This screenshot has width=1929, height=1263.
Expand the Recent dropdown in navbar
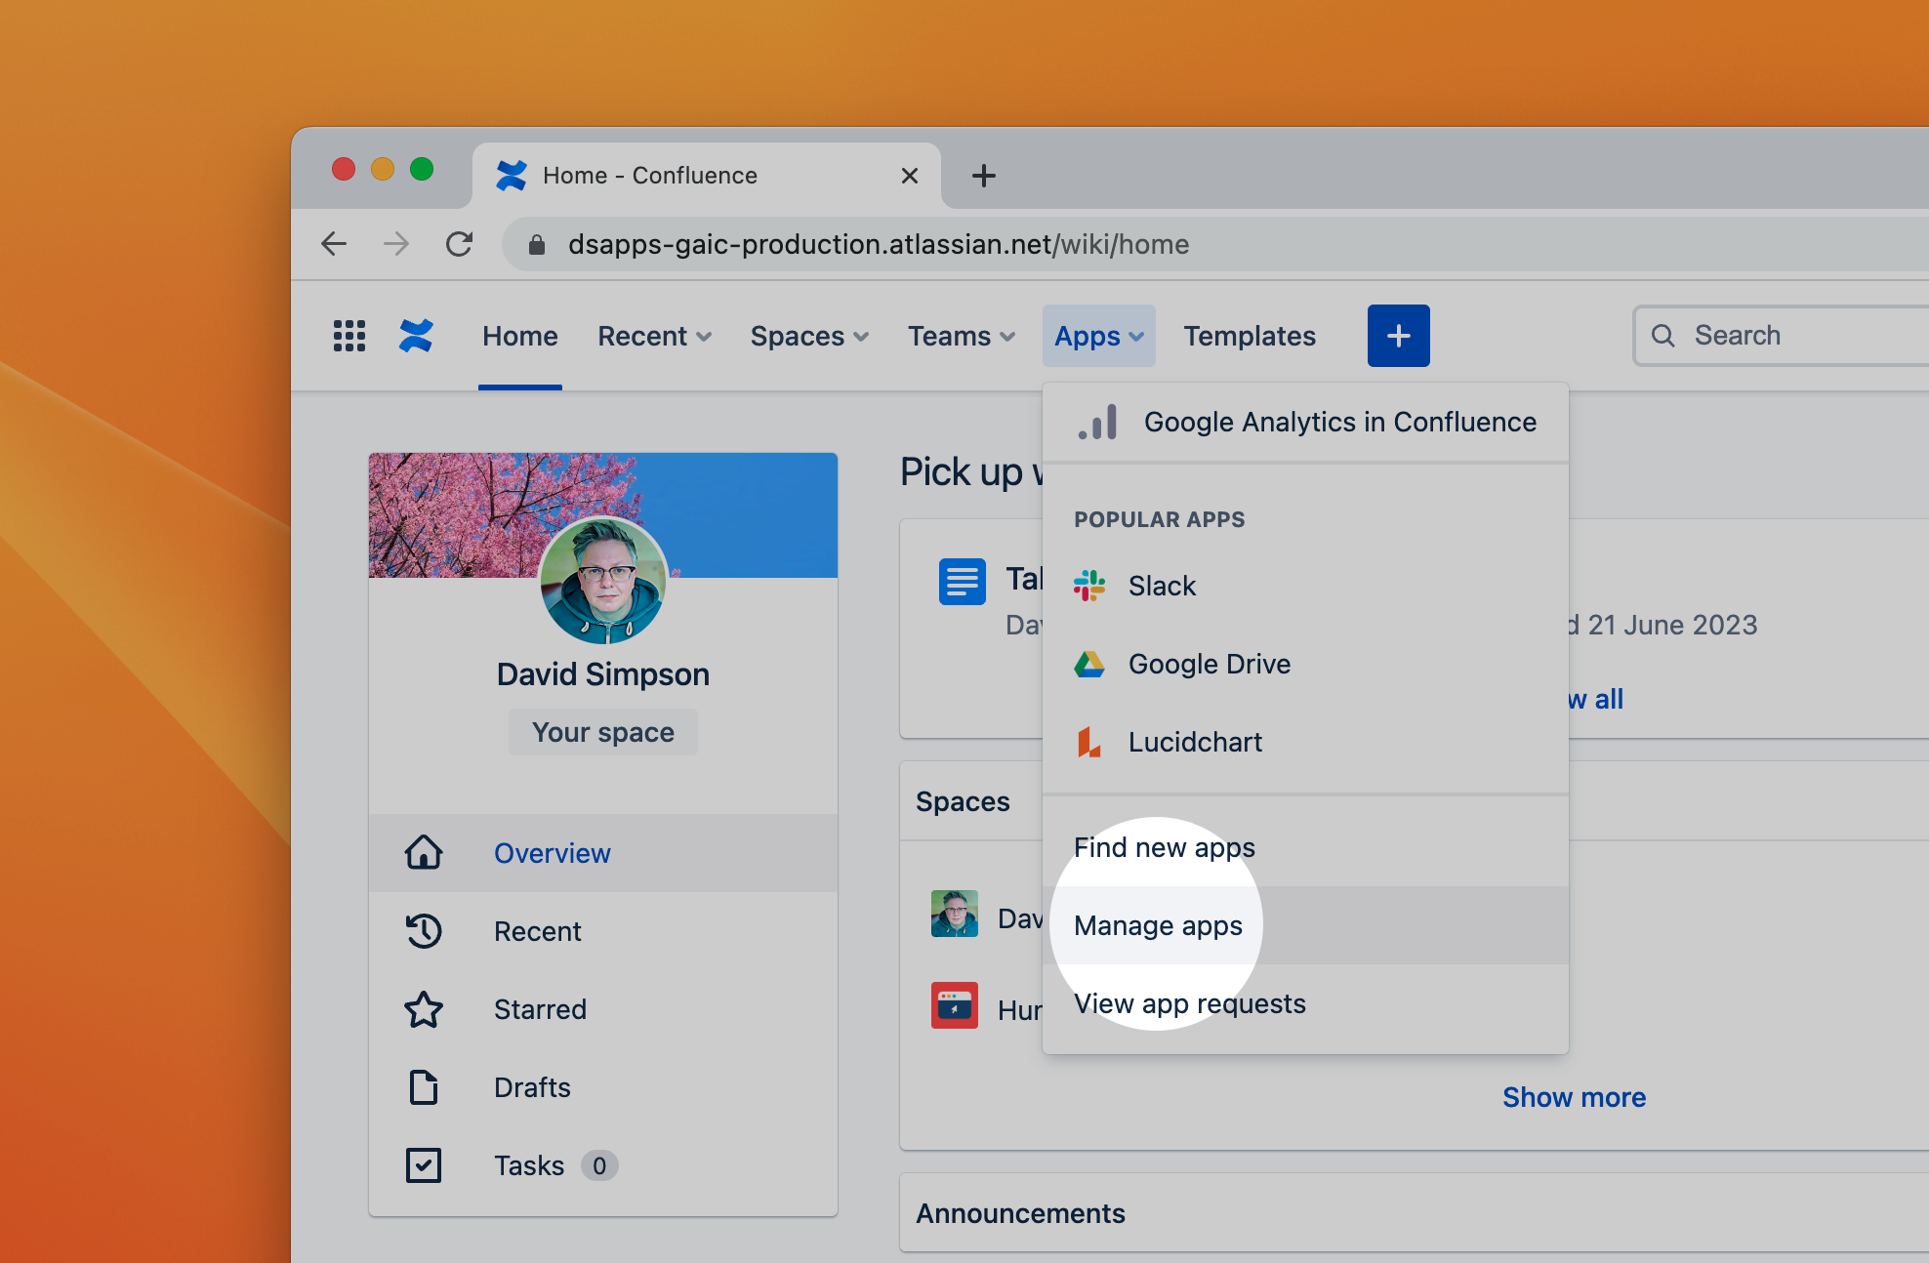pyautogui.click(x=654, y=336)
